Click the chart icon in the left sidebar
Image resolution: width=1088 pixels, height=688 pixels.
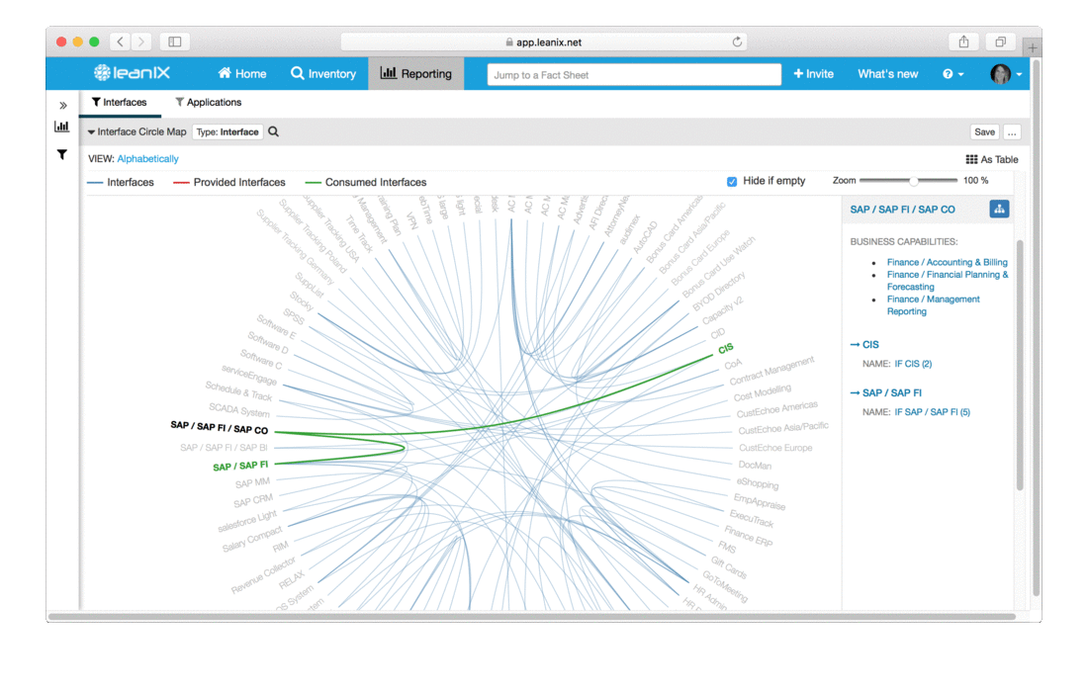(x=61, y=128)
